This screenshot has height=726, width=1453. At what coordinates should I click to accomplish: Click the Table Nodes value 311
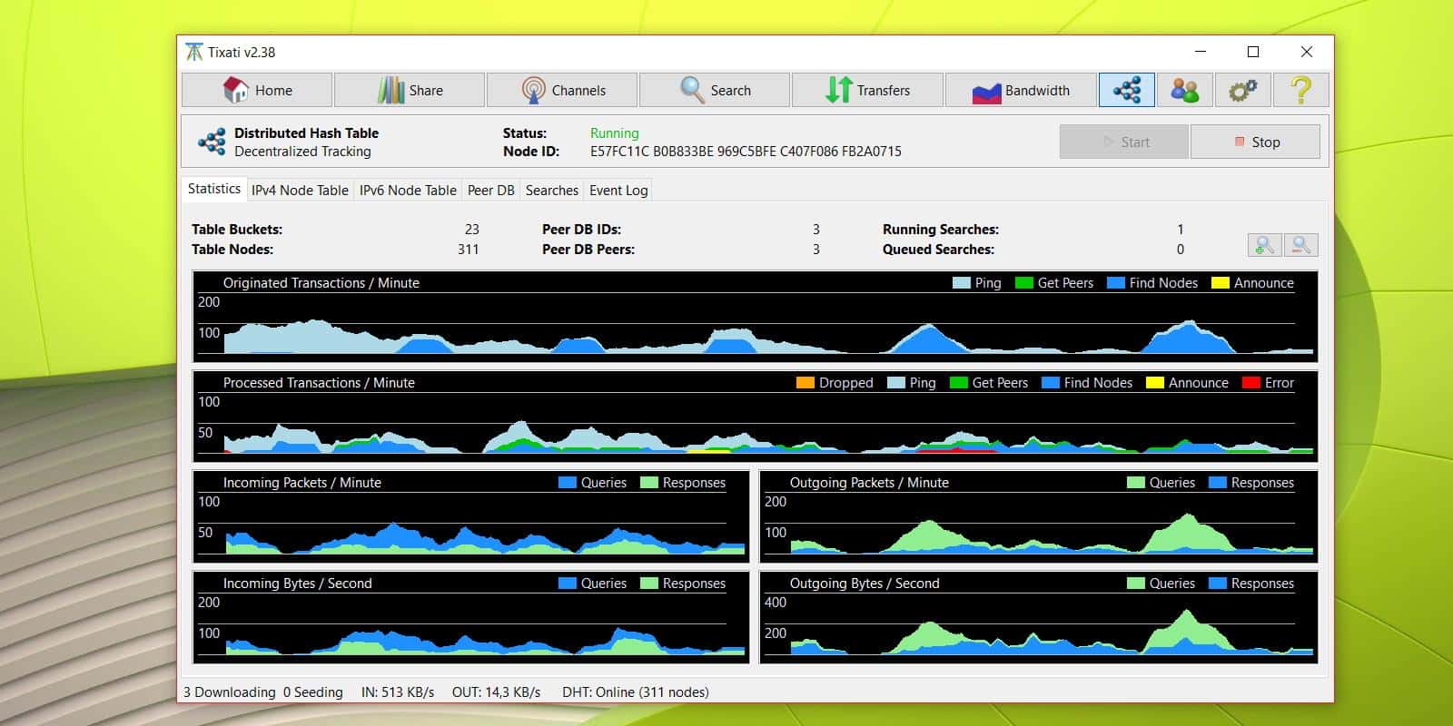click(x=468, y=250)
